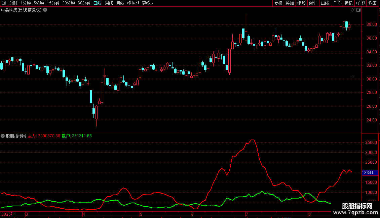This screenshot has width=380, height=218.
Task: Select the 30分钟 period
Action: 69,3
